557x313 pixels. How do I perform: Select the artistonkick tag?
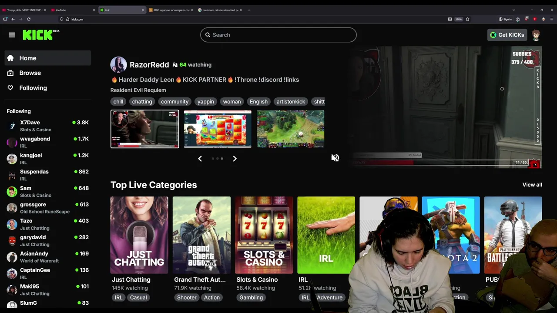pyautogui.click(x=291, y=102)
